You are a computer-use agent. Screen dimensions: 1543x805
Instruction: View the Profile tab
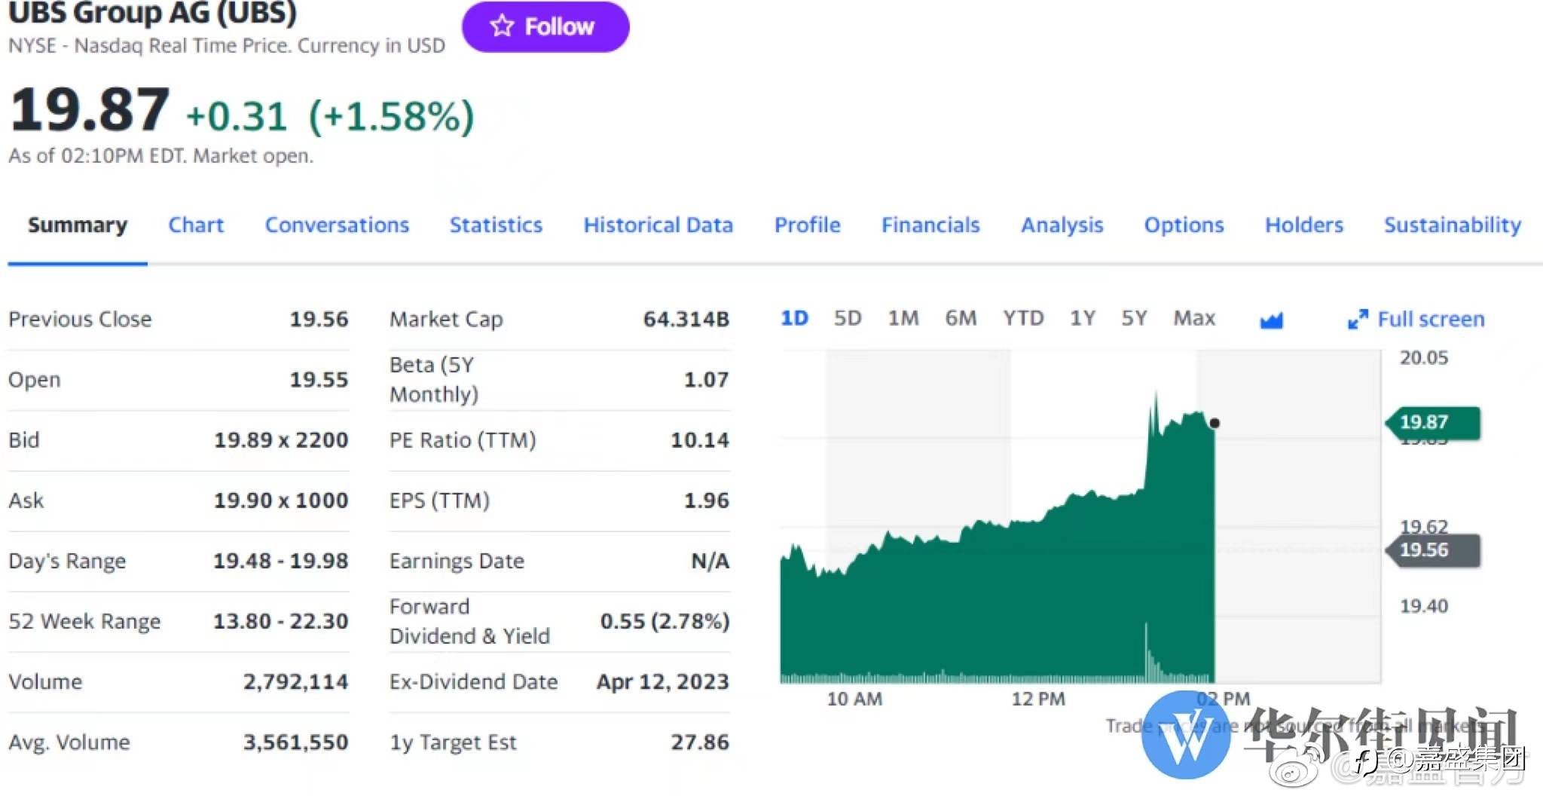click(x=807, y=225)
